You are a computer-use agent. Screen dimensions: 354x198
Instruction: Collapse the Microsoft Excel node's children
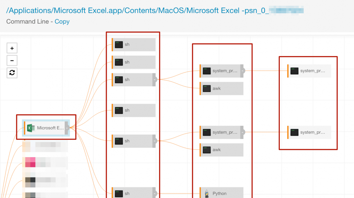(x=67, y=128)
